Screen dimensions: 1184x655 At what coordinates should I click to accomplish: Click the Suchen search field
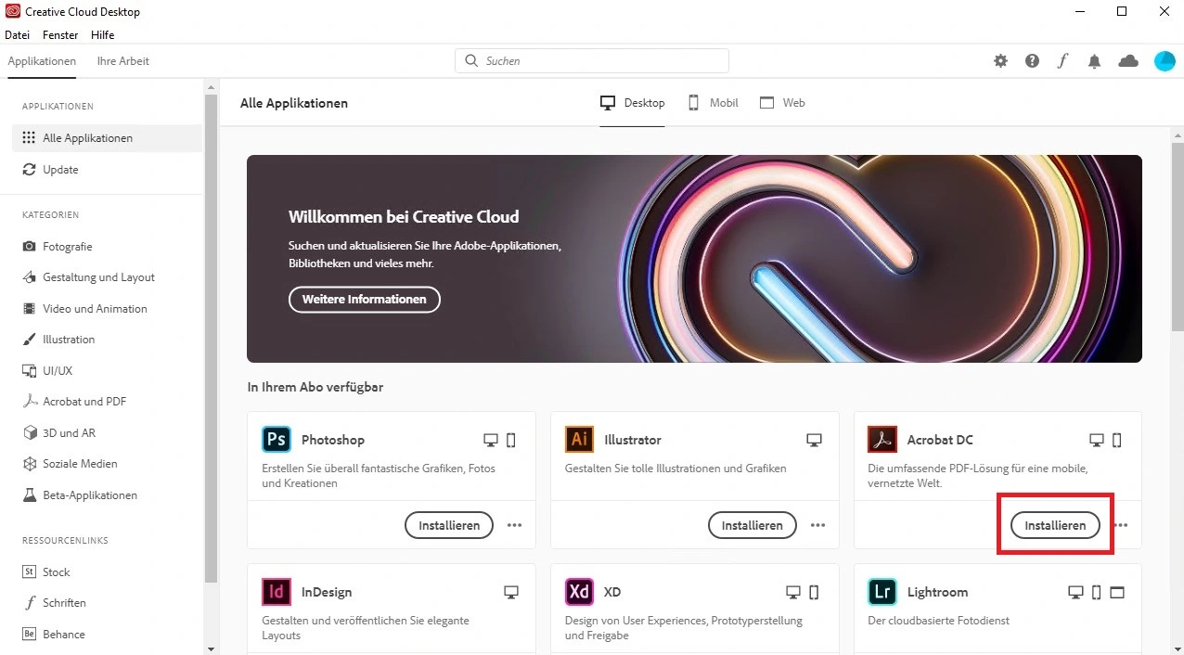(592, 61)
